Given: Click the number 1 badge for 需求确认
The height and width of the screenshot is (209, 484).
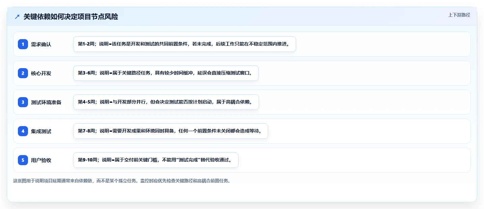Looking at the screenshot, I should click(x=23, y=44).
